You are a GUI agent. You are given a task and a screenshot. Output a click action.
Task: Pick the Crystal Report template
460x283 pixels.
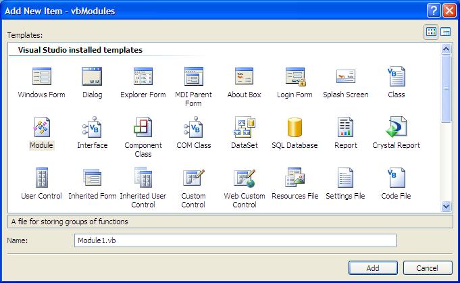point(396,128)
